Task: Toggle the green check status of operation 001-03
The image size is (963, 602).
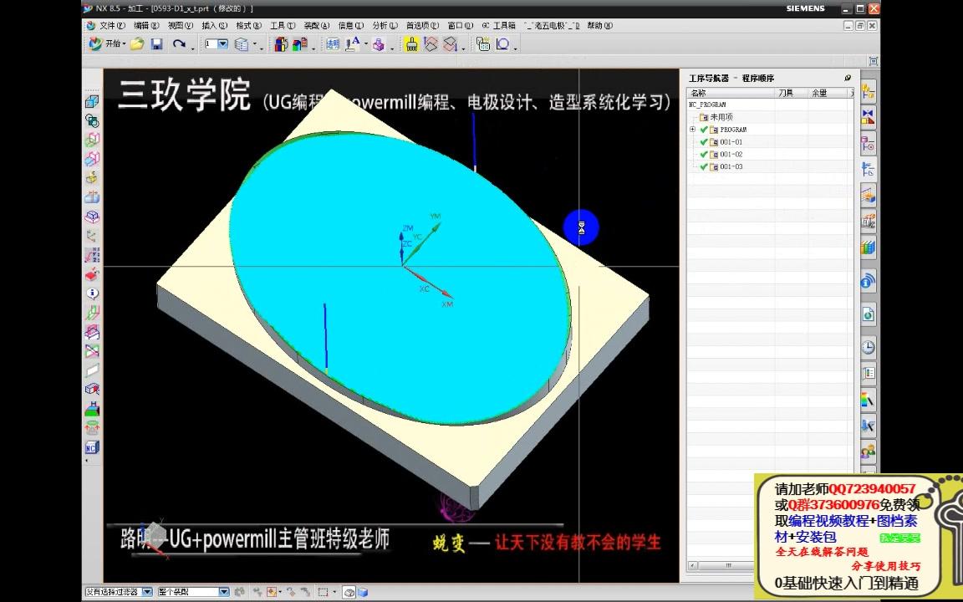Action: 705,166
